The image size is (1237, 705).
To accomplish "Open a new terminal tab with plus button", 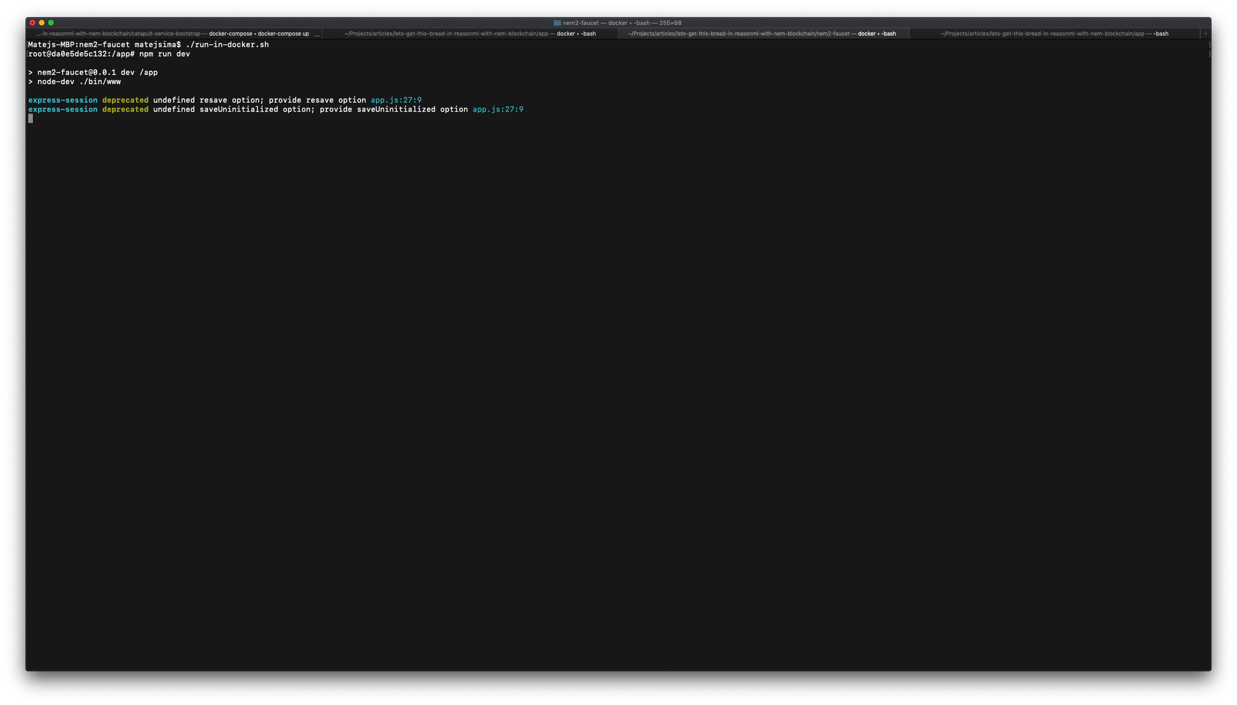I will [1206, 33].
